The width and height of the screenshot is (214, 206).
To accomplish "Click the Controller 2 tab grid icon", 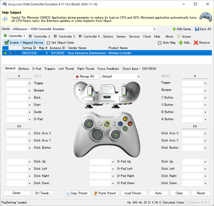I will [x=30, y=36].
